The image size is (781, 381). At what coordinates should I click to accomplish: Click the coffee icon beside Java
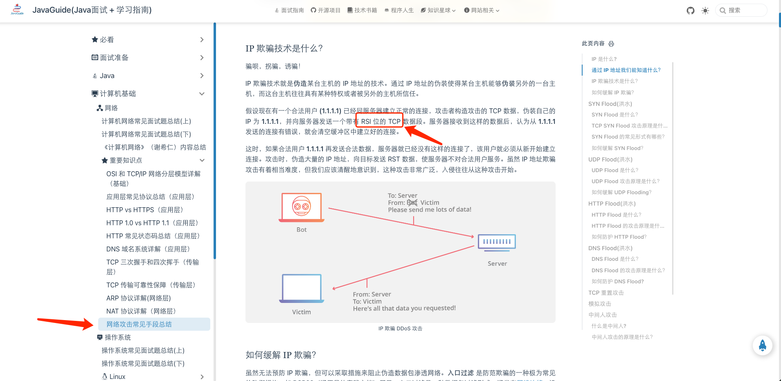click(95, 75)
